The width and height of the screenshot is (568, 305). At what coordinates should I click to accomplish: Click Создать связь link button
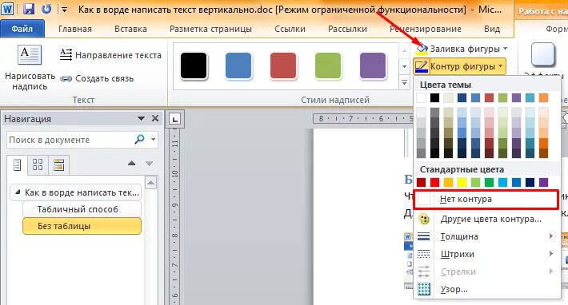click(97, 78)
